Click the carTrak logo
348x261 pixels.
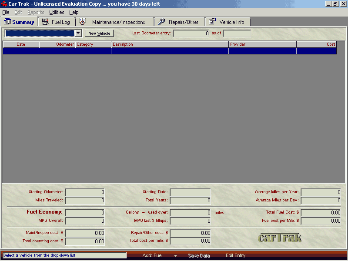pyautogui.click(x=280, y=238)
